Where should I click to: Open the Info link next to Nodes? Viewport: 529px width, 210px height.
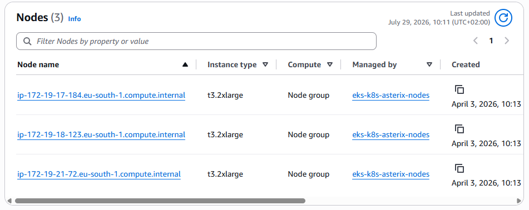pos(75,19)
